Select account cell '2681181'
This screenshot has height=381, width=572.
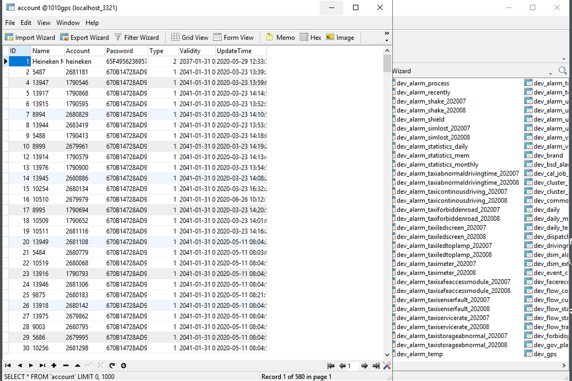[84, 72]
